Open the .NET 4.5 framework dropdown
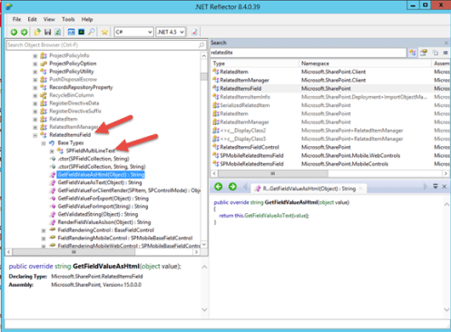 171,32
